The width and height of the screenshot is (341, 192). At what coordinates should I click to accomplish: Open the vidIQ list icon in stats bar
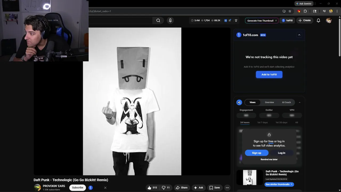coord(230,20)
